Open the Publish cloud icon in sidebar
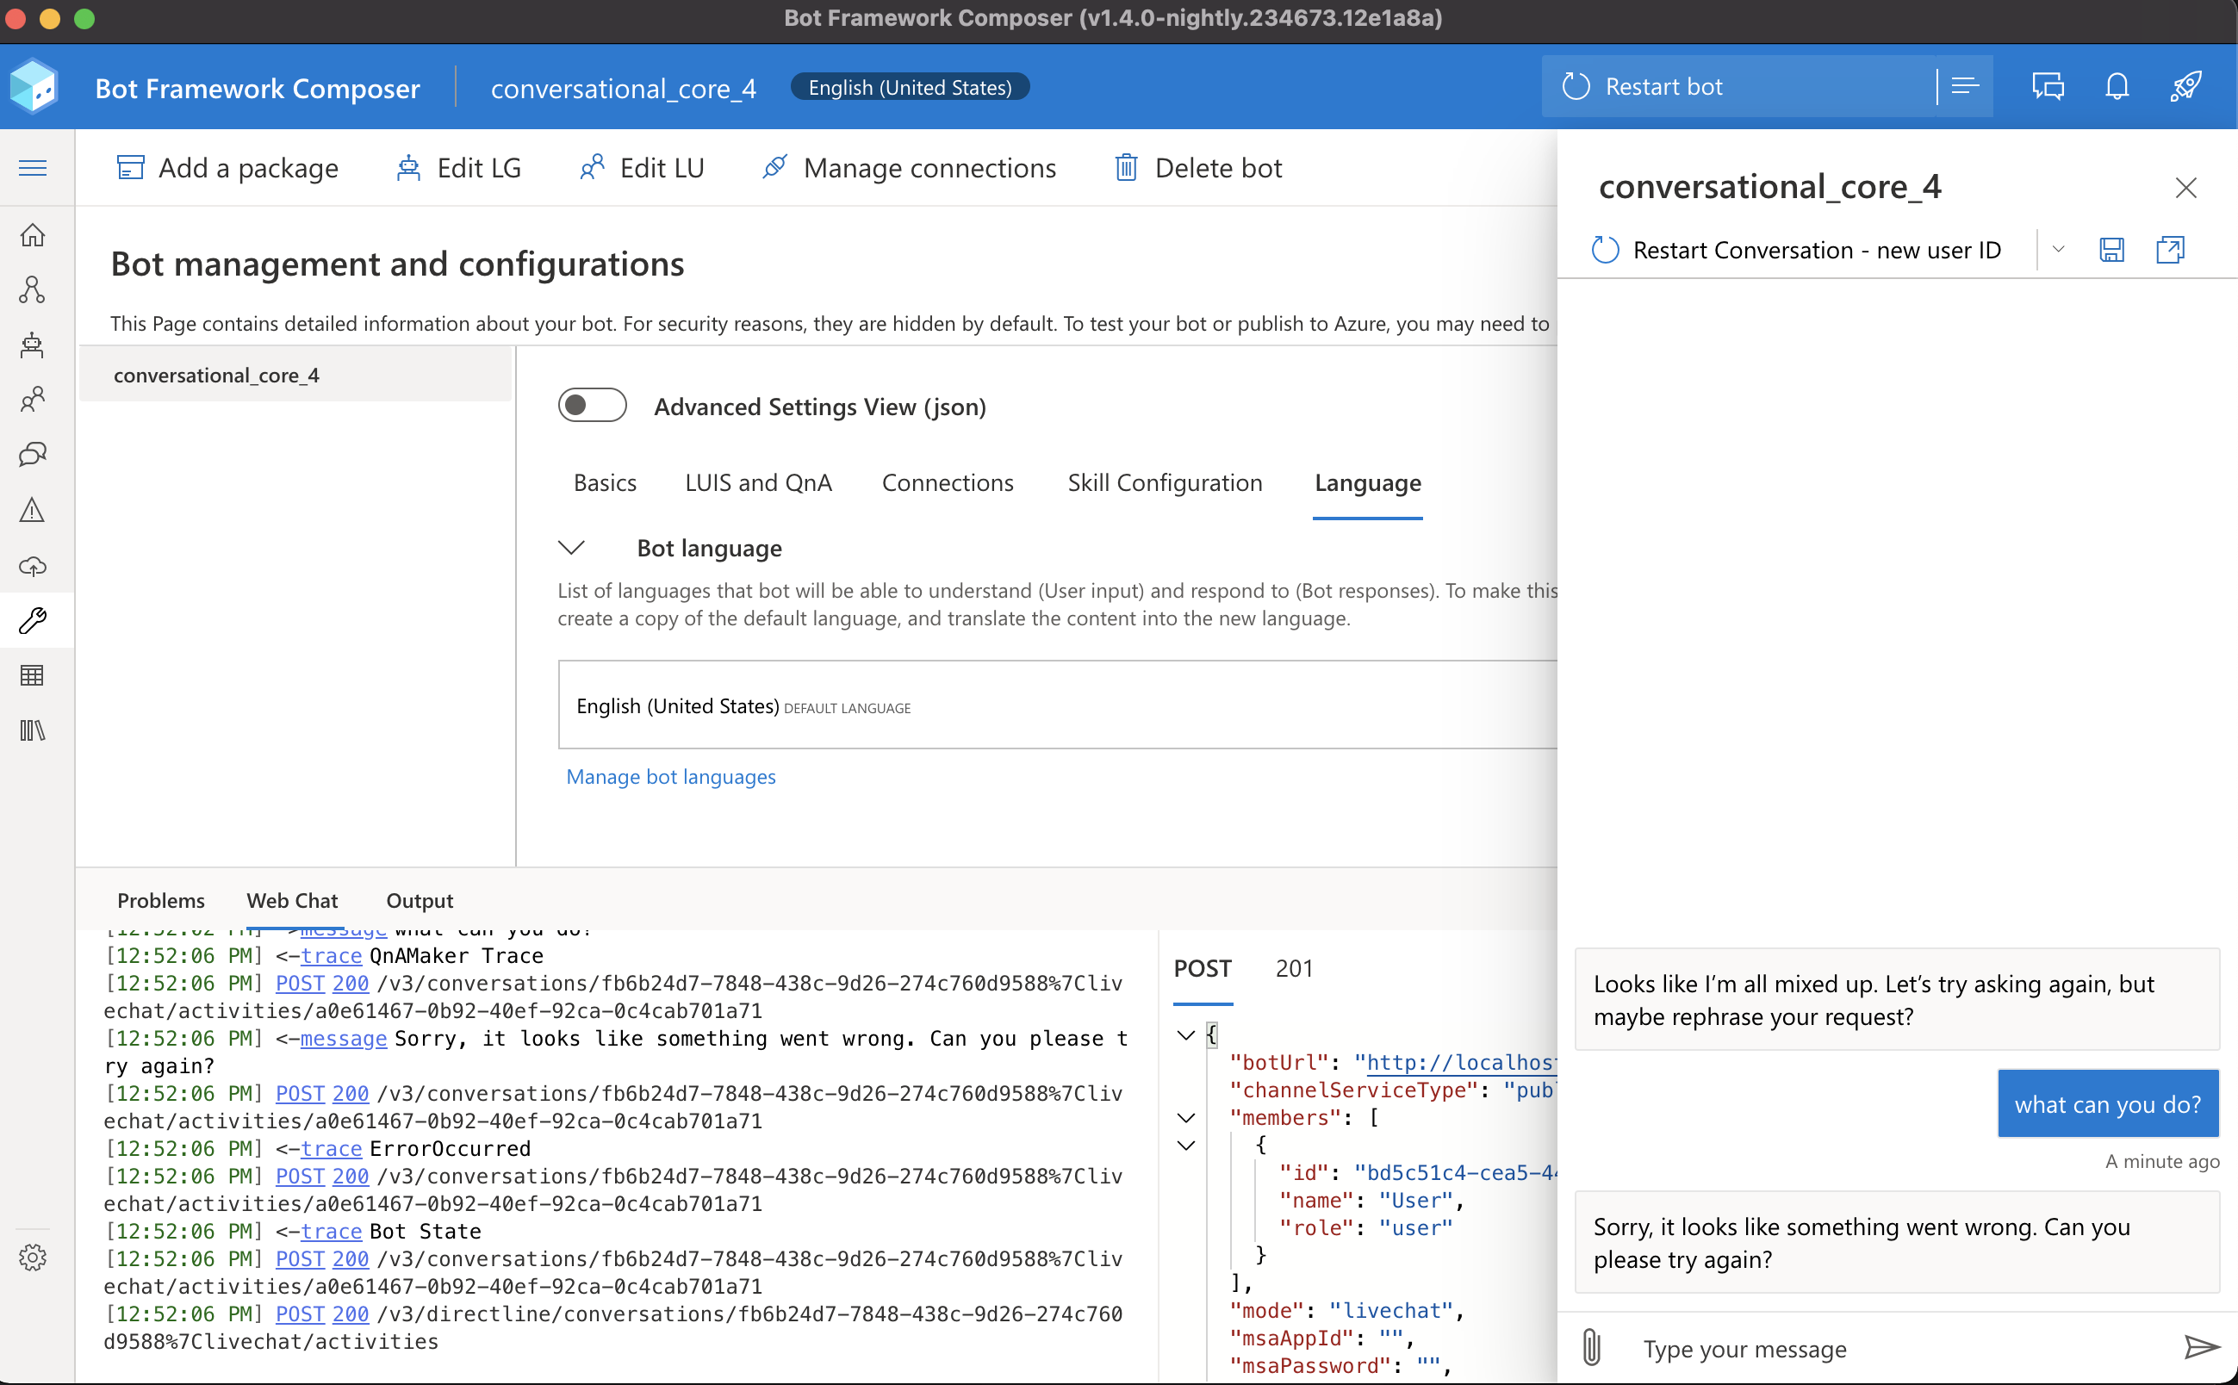The width and height of the screenshot is (2238, 1385). pyautogui.click(x=33, y=566)
